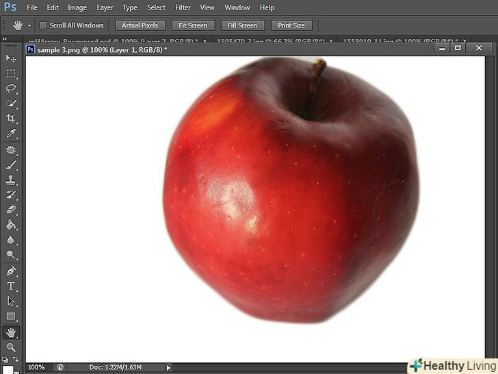Select the Eyedropper tool
The image size is (498, 374).
click(11, 134)
